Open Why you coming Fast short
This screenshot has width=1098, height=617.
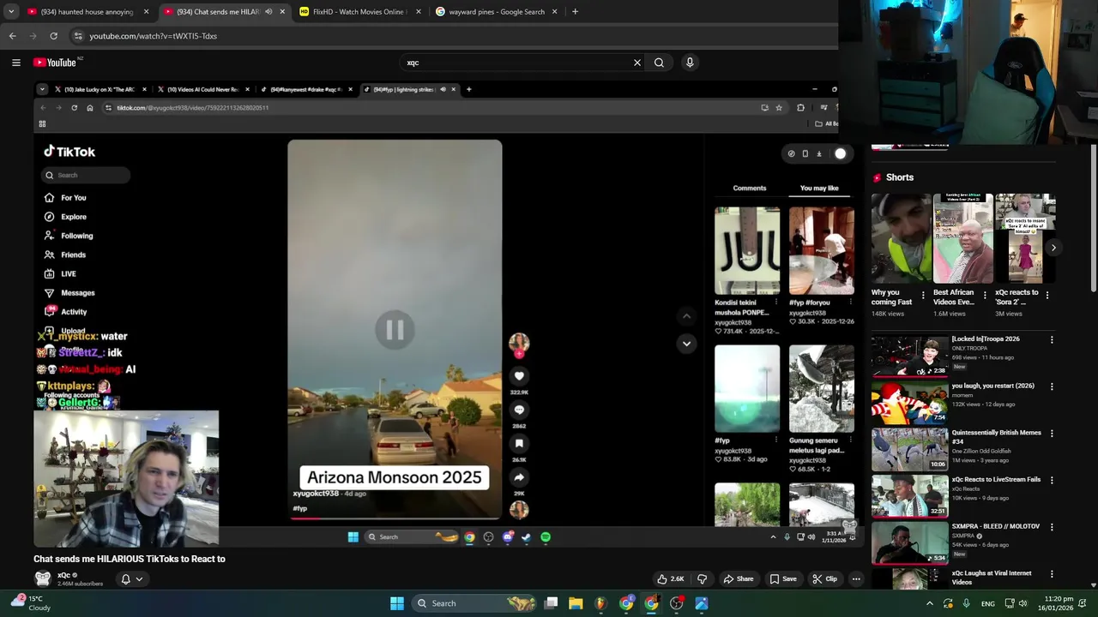[x=901, y=238]
